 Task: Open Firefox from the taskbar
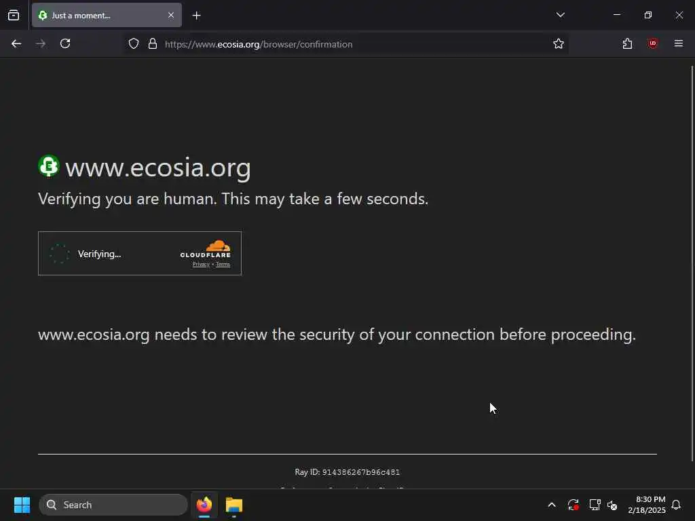click(x=204, y=505)
